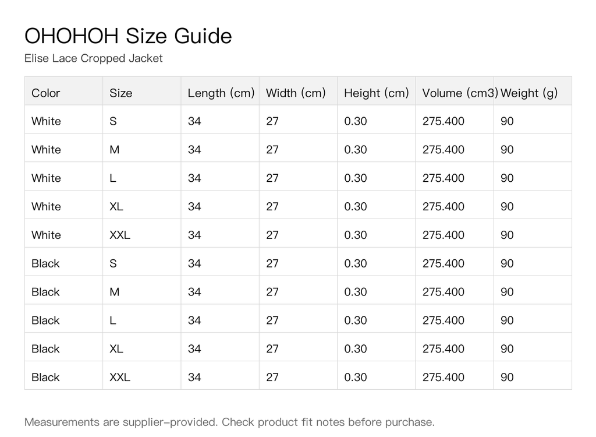The width and height of the screenshot is (596, 437).
Task: Click the OHOHOH Size Guide title
Action: (x=128, y=36)
